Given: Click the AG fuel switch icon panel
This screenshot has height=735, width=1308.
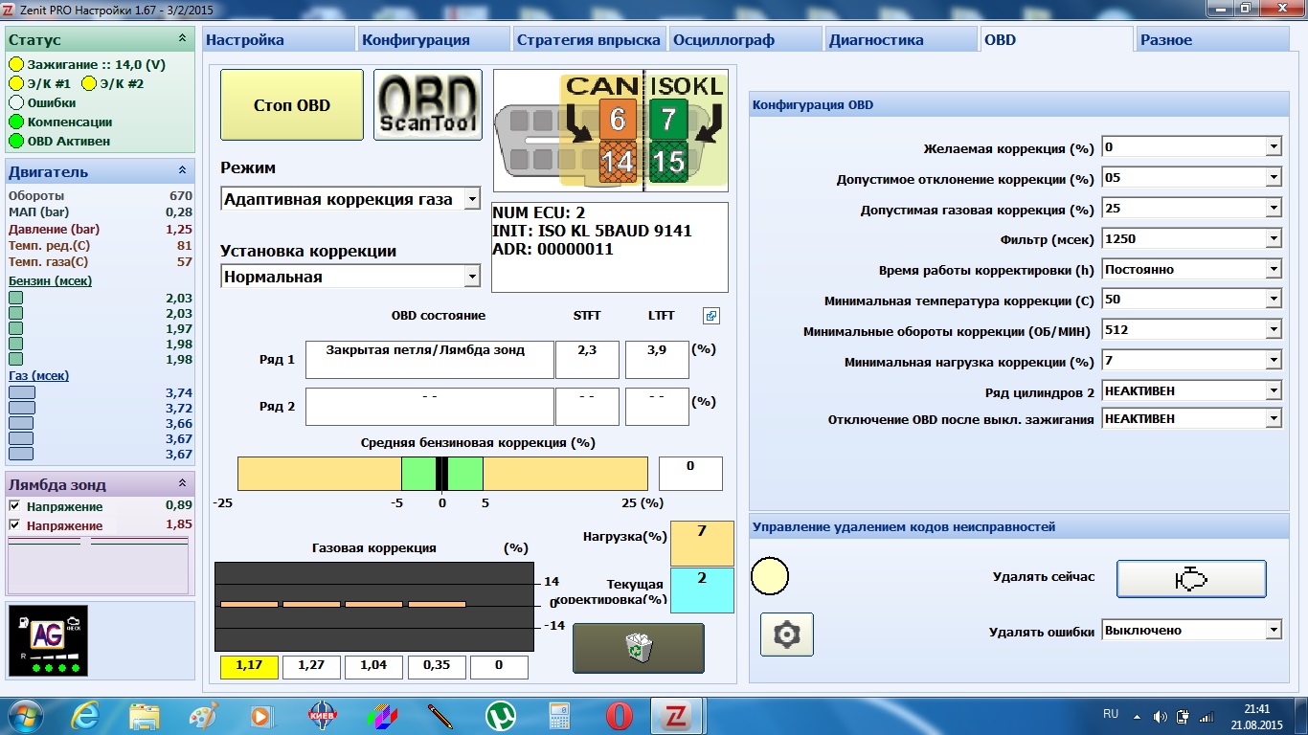Looking at the screenshot, I should pos(47,640).
